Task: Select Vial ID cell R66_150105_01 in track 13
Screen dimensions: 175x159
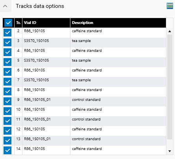Action: pyautogui.click(x=37, y=139)
